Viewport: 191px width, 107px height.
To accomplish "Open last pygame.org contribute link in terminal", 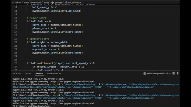I will click(x=72, y=103).
